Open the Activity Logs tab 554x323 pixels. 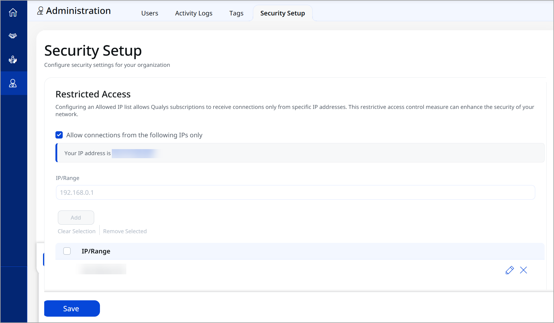[x=194, y=13]
